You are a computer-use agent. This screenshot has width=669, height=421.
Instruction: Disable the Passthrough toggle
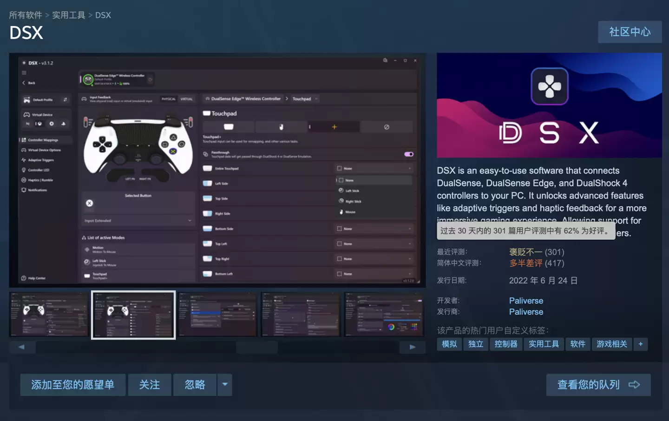[408, 154]
